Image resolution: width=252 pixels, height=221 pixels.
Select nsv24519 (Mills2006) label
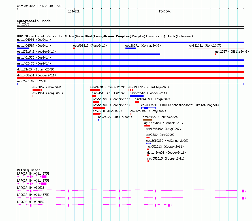click(x=108, y=93)
